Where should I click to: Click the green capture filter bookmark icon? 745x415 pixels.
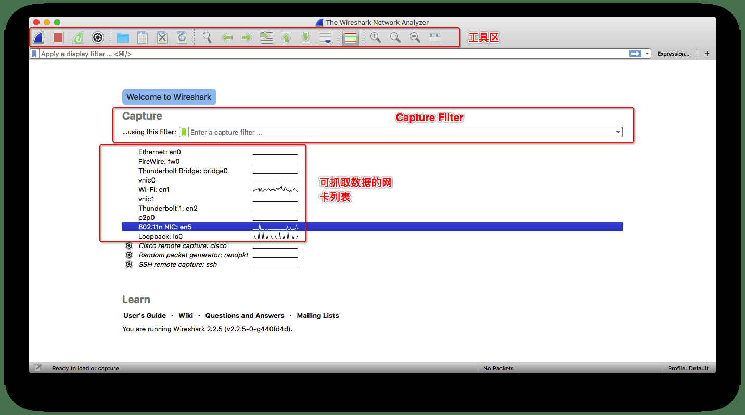tap(184, 132)
